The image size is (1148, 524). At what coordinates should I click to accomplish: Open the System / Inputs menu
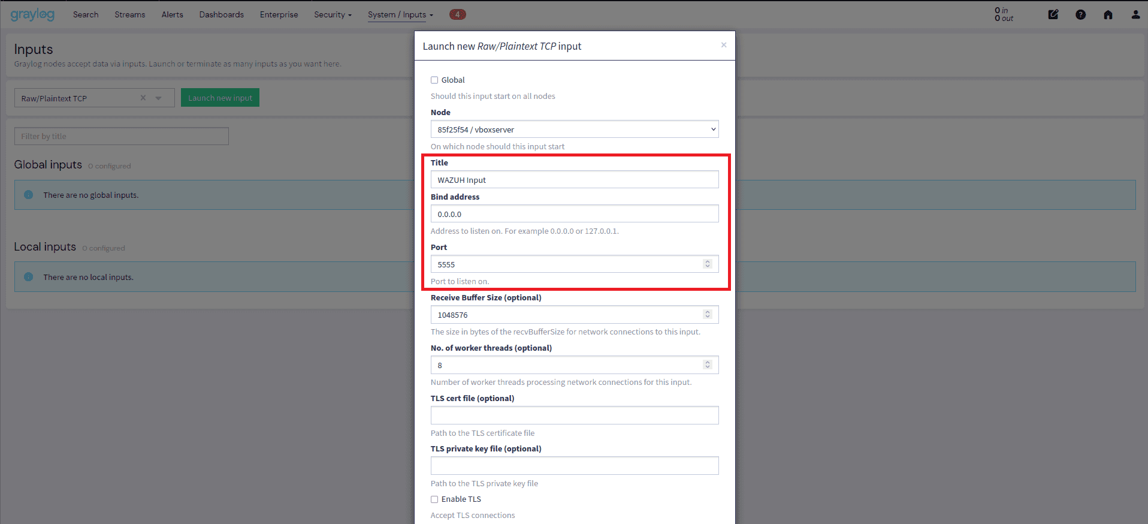(400, 14)
